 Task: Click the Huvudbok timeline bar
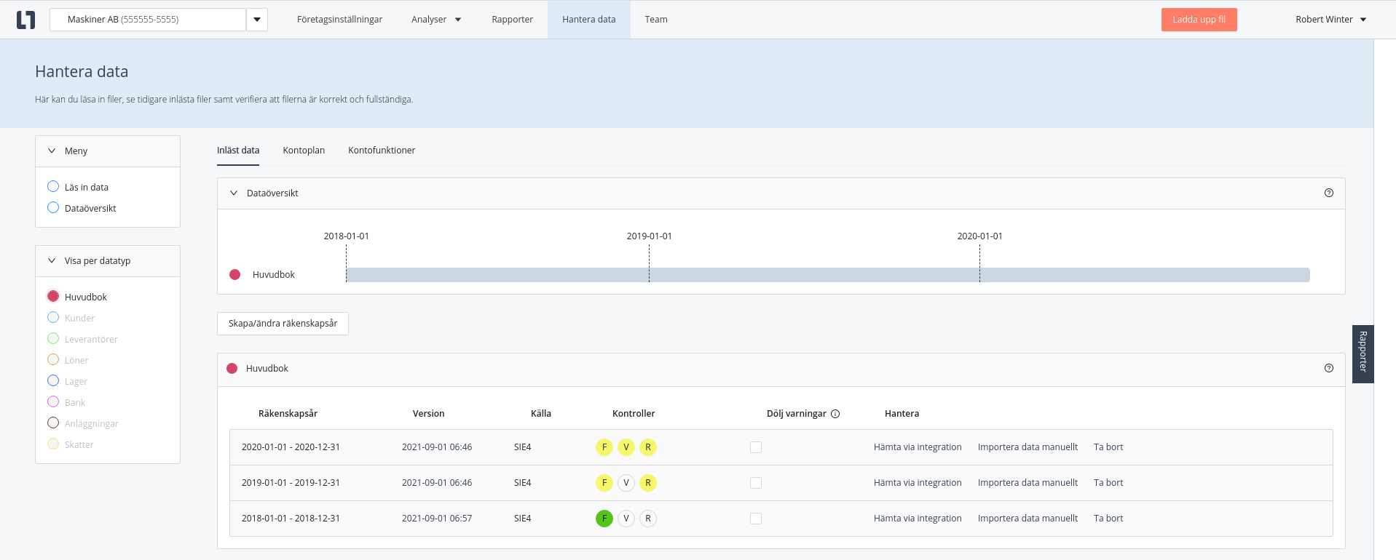tap(827, 275)
